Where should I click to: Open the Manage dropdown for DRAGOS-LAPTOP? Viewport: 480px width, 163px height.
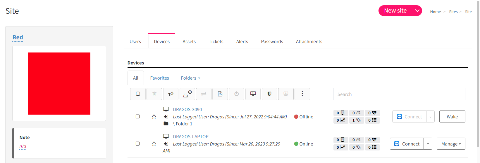451,144
